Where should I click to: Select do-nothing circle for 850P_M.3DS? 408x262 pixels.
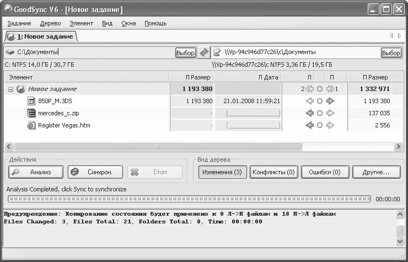[320, 101]
